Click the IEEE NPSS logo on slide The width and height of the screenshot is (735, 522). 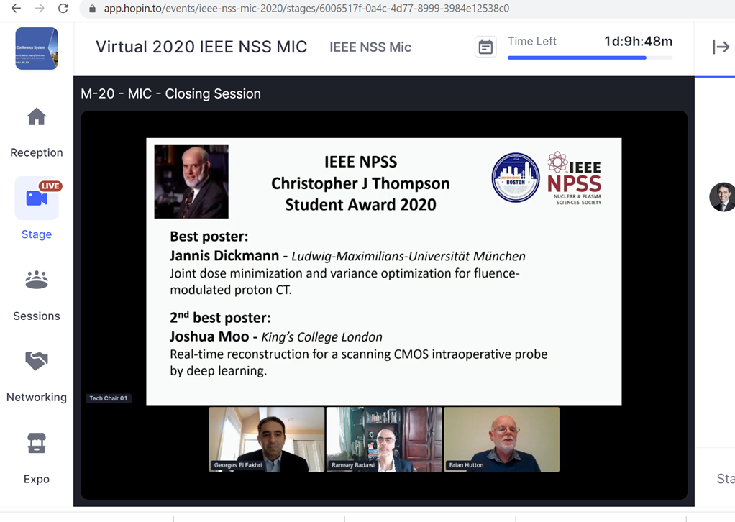point(574,178)
